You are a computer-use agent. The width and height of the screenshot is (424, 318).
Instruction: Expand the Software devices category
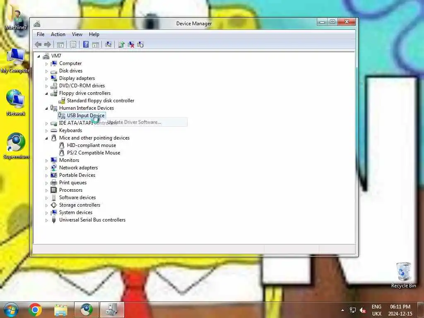coord(46,198)
